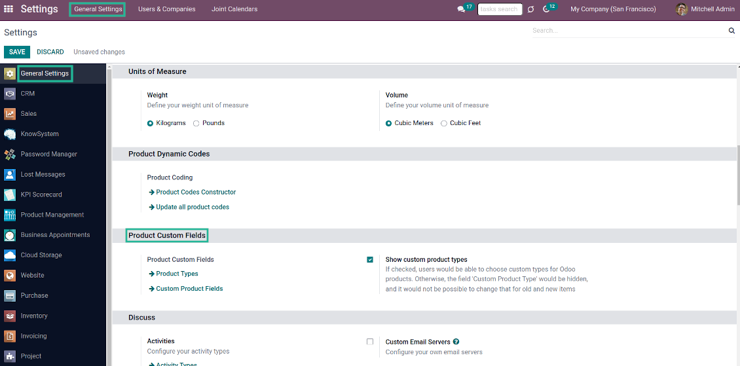Open the apps grid menu icon

point(9,9)
